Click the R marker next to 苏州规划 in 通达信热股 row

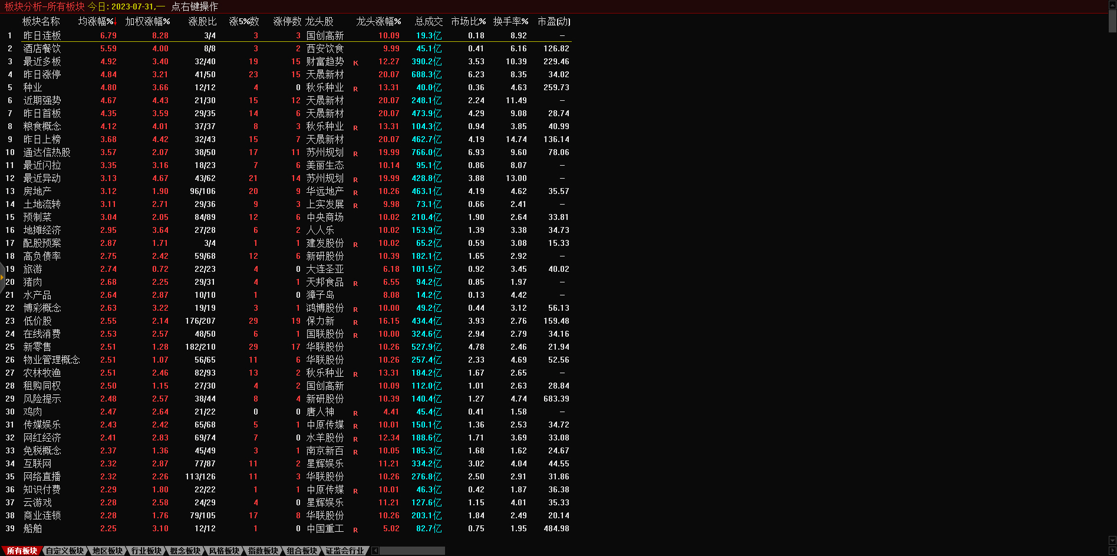pyautogui.click(x=355, y=154)
